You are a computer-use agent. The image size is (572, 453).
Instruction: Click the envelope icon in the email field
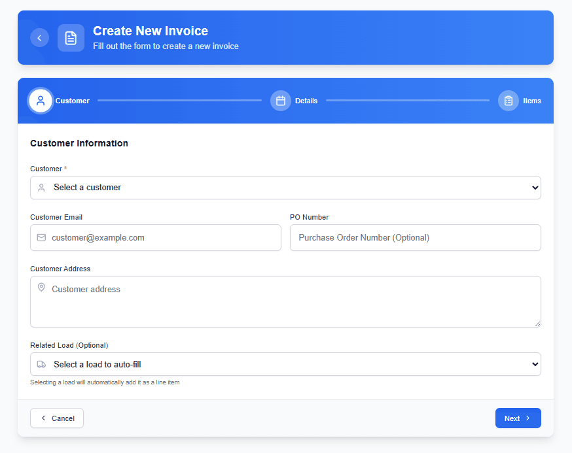(41, 237)
